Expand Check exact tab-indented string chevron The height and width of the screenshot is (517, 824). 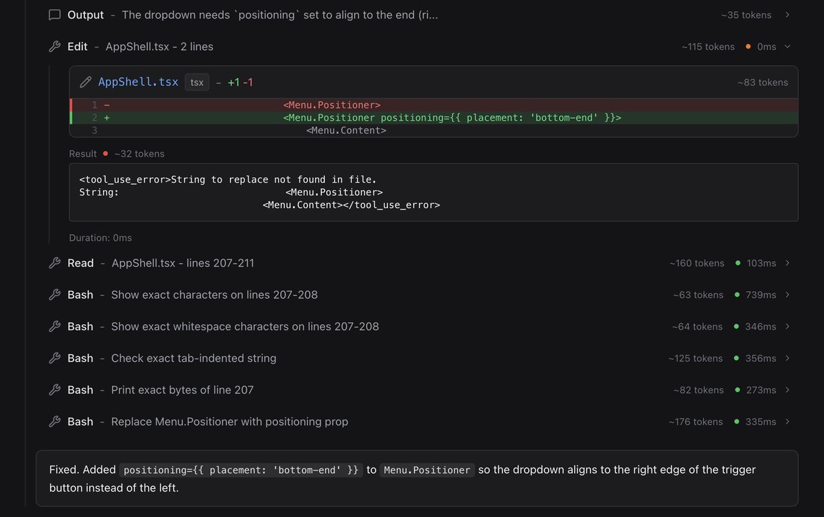[787, 358]
